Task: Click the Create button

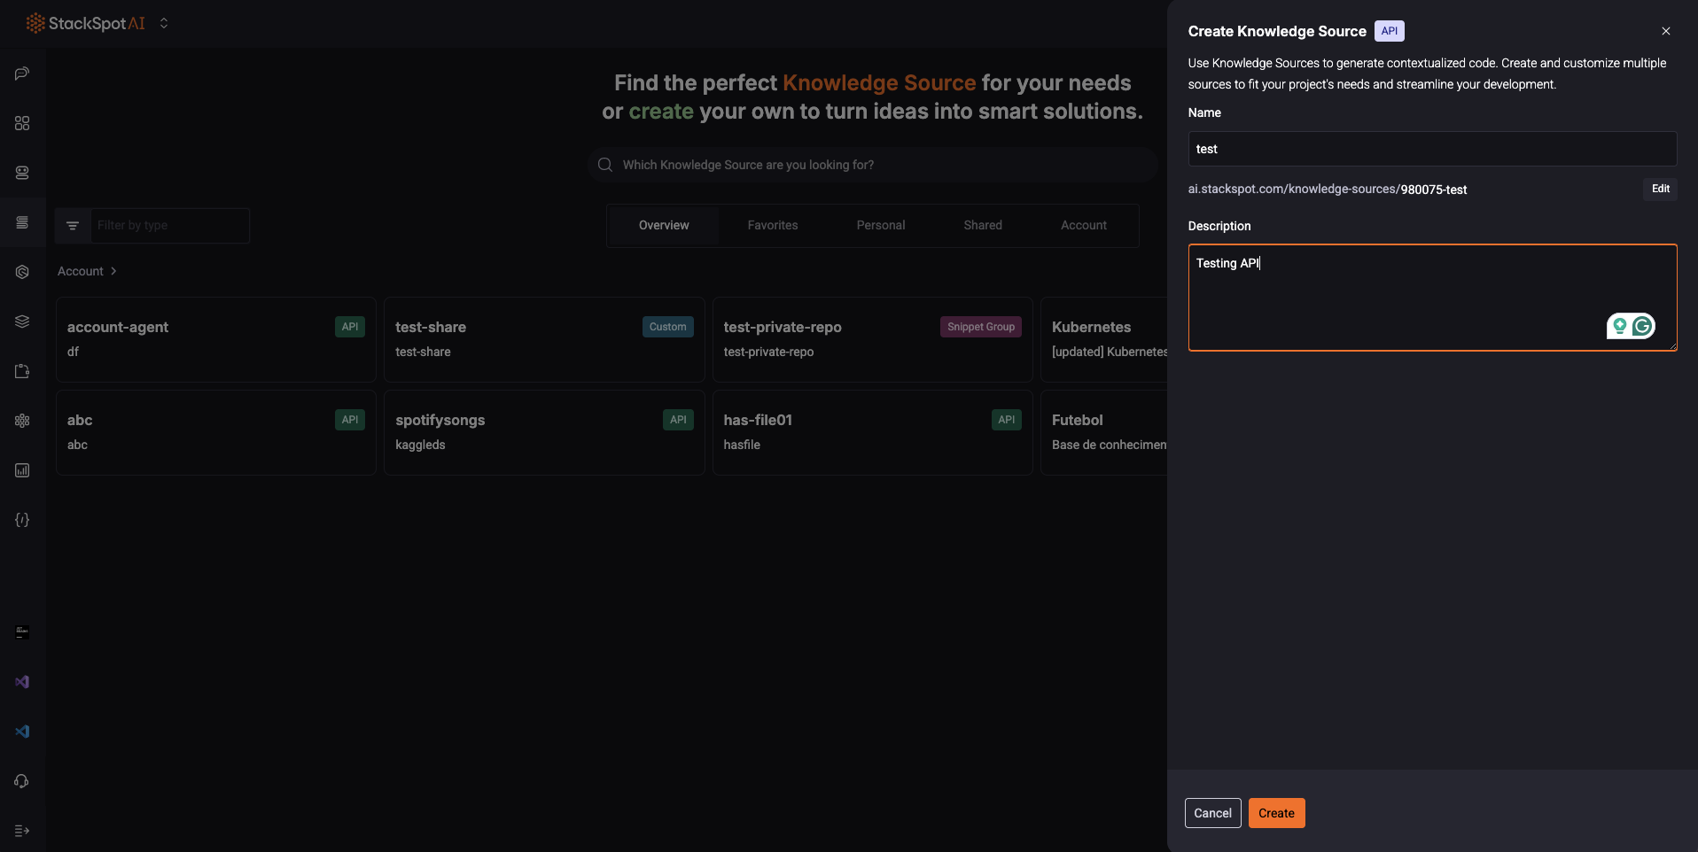Action: pos(1275,812)
